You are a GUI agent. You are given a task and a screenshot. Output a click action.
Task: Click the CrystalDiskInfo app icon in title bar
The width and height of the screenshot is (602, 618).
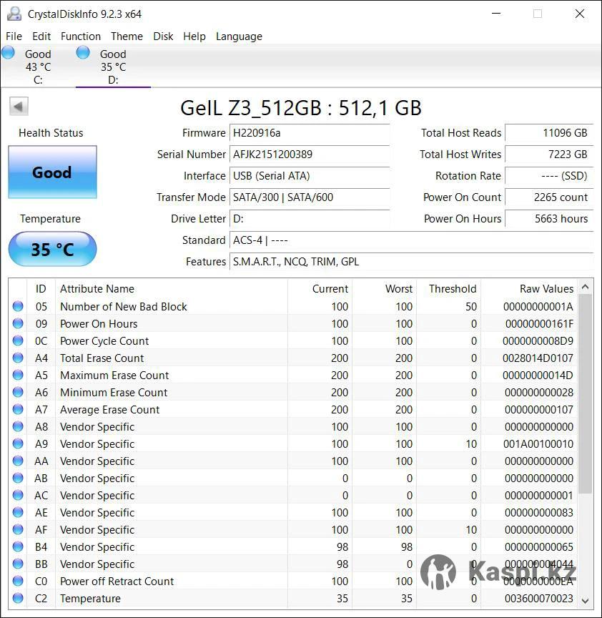click(x=14, y=14)
